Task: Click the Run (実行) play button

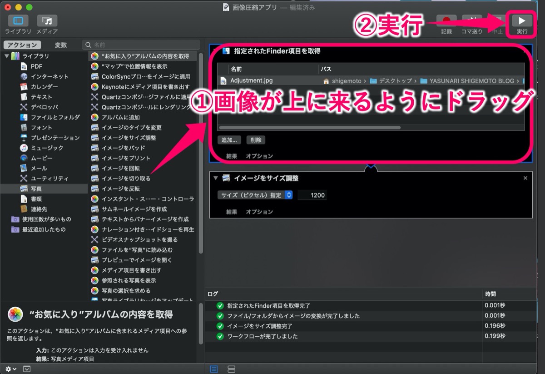Action: tap(522, 20)
